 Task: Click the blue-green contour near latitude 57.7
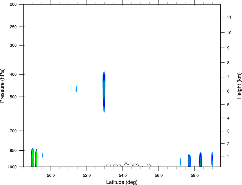tap(189, 161)
